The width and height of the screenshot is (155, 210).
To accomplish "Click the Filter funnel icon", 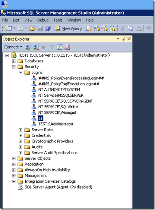I will pyautogui.click(x=51, y=47).
